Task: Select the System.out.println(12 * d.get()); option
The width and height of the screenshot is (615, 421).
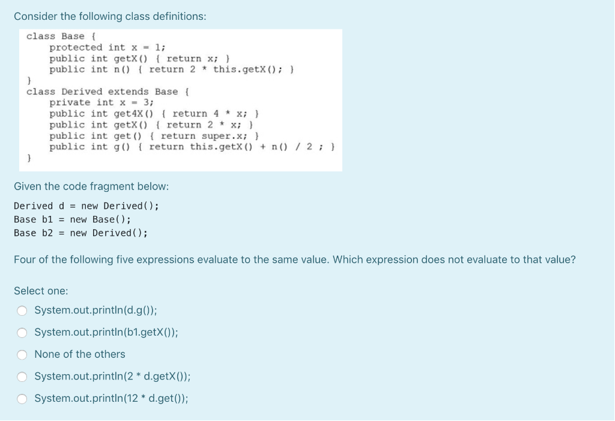Action: (22, 398)
